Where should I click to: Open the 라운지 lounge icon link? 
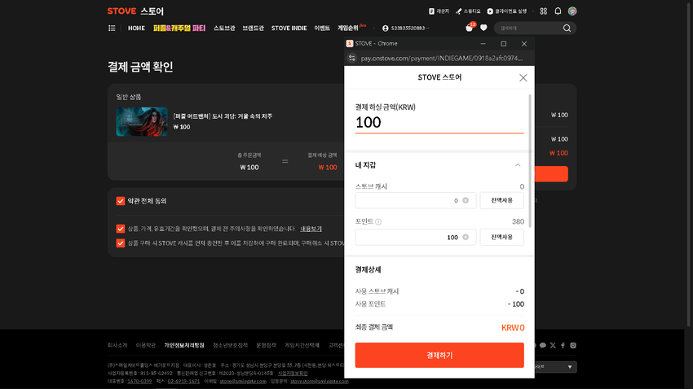pos(439,11)
